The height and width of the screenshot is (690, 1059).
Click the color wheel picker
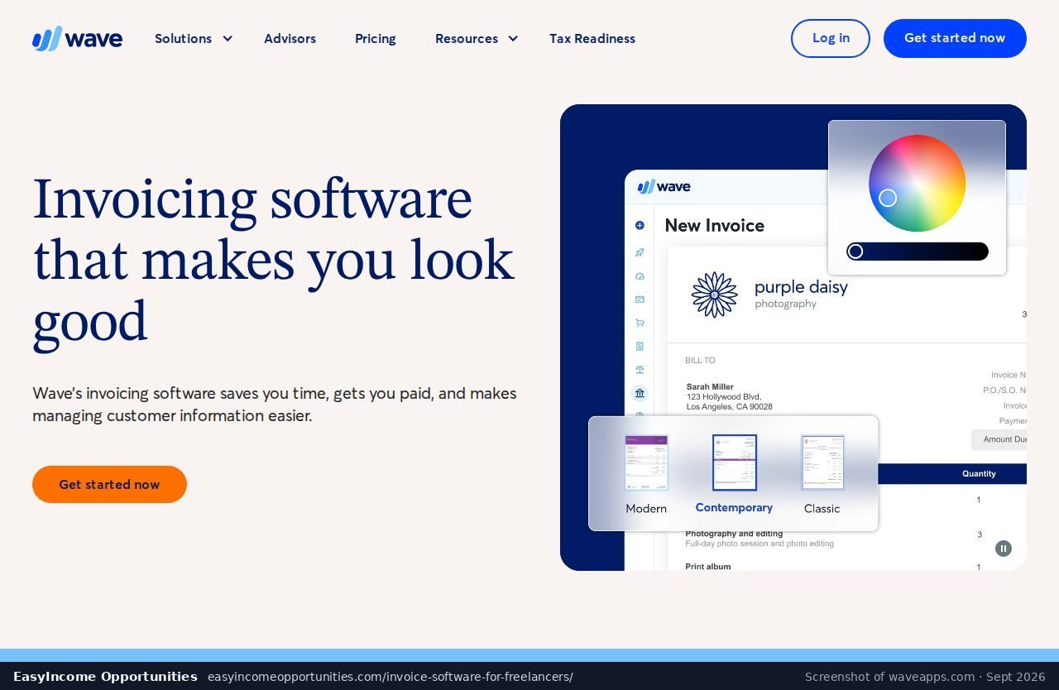tap(917, 183)
